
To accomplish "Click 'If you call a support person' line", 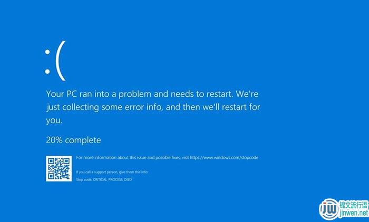I will click(x=112, y=172).
